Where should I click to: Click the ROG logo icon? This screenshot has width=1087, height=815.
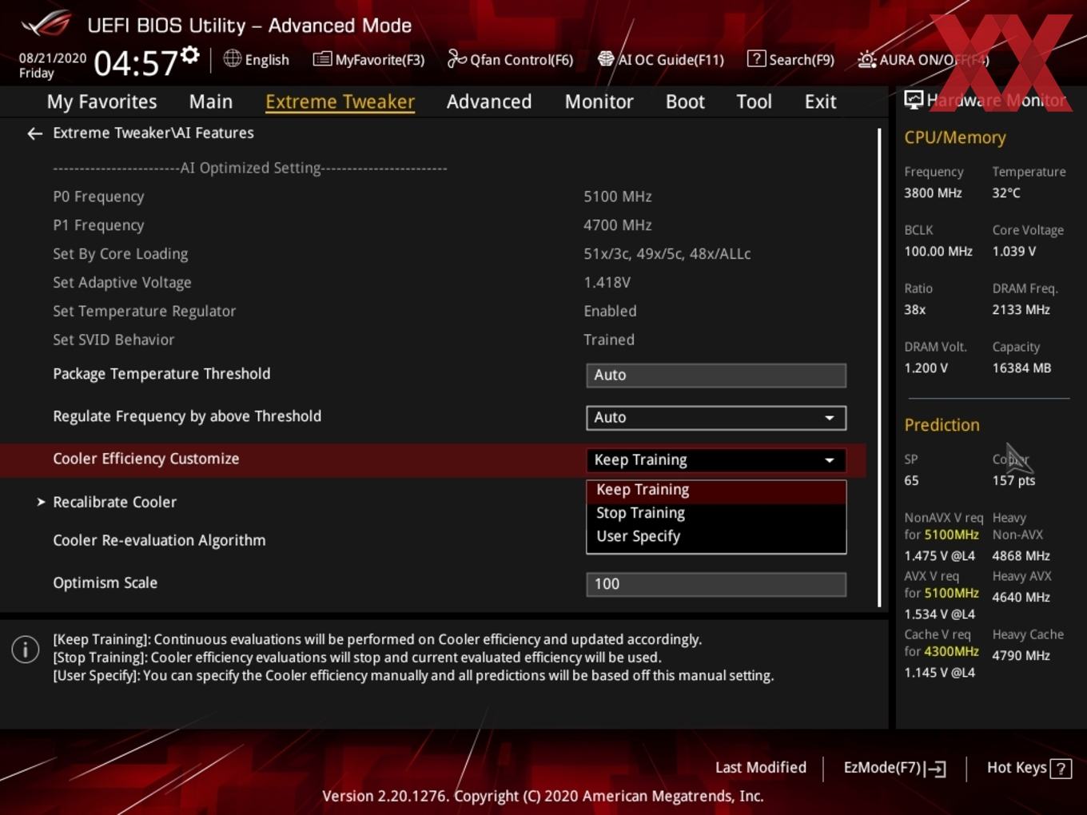(x=46, y=24)
